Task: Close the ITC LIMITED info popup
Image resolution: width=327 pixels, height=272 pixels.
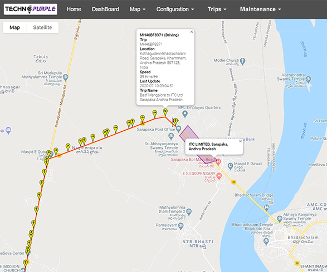Action: pos(240,141)
